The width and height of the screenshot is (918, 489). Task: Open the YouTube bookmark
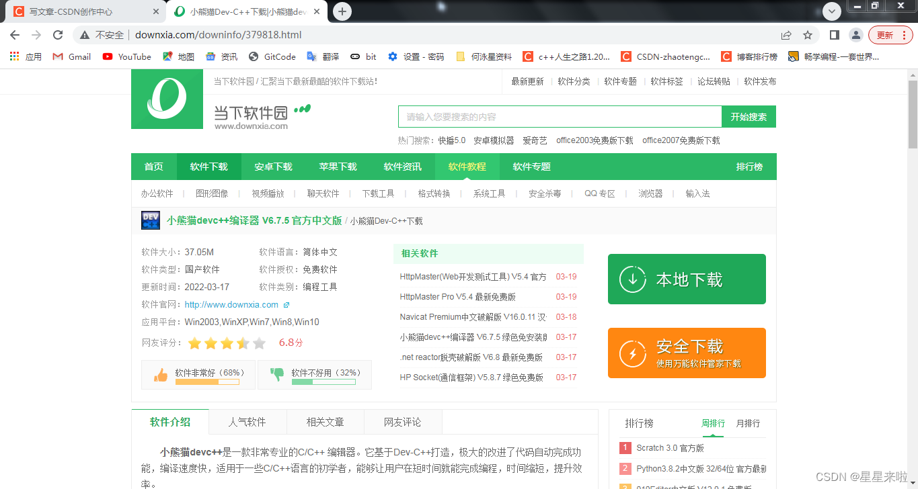[126, 56]
